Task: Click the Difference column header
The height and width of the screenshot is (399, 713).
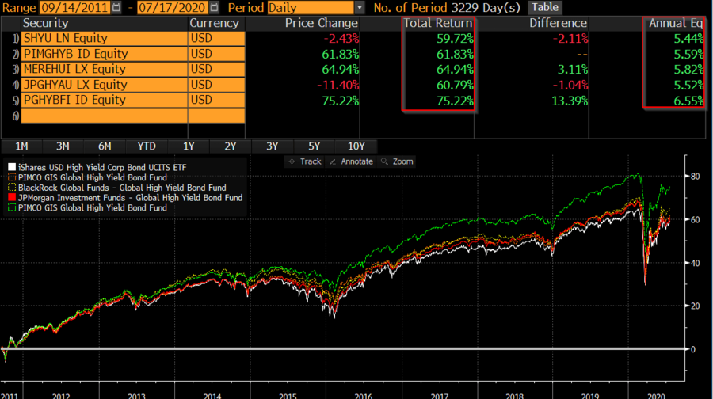Action: (x=558, y=23)
